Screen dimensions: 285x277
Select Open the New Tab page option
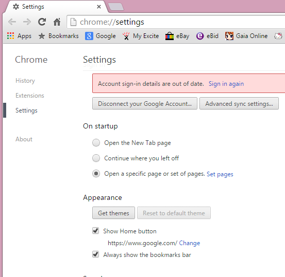[96, 143]
